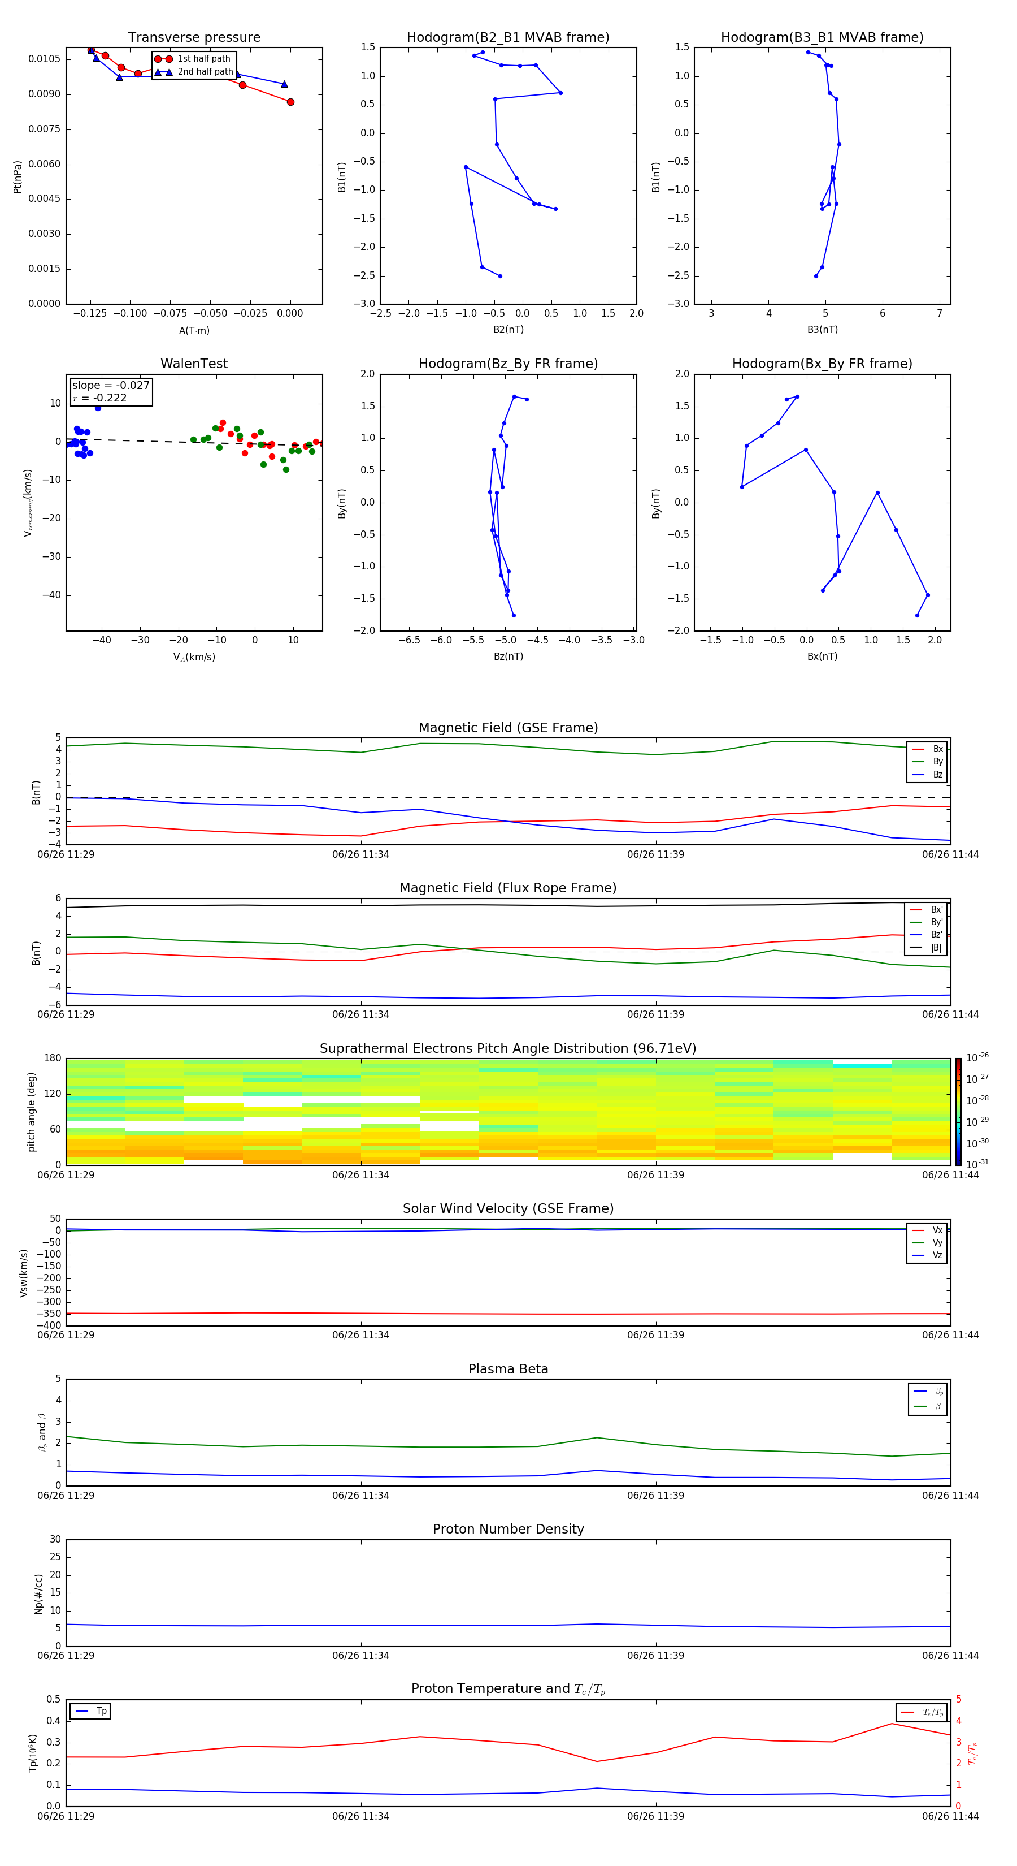
Task: Click the "Hodogram(B3_B1 MVAB frame)" title
Action: click(x=822, y=38)
